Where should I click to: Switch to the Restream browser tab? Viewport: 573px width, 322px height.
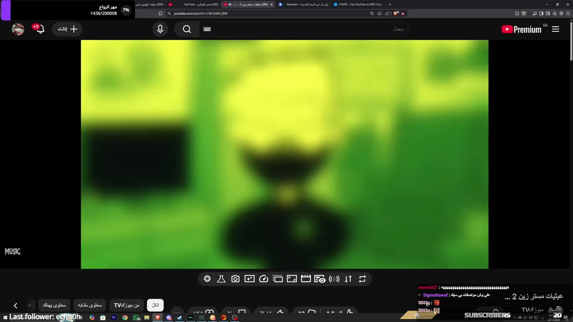click(304, 4)
